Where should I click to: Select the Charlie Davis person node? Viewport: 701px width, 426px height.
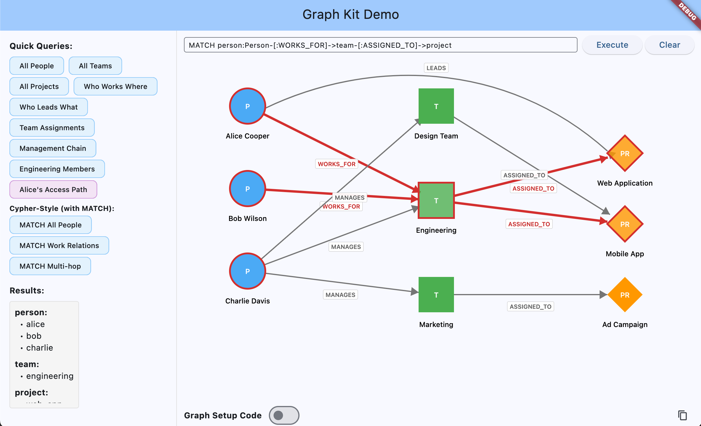pos(247,271)
